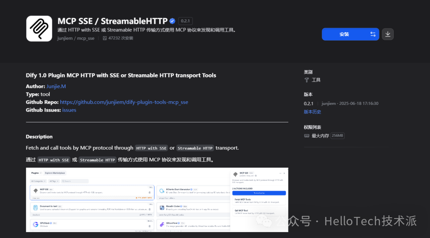The height and width of the screenshot is (238, 430).
Task: Click the SiliconFlow plugin icon in the preview
Action: (162, 224)
